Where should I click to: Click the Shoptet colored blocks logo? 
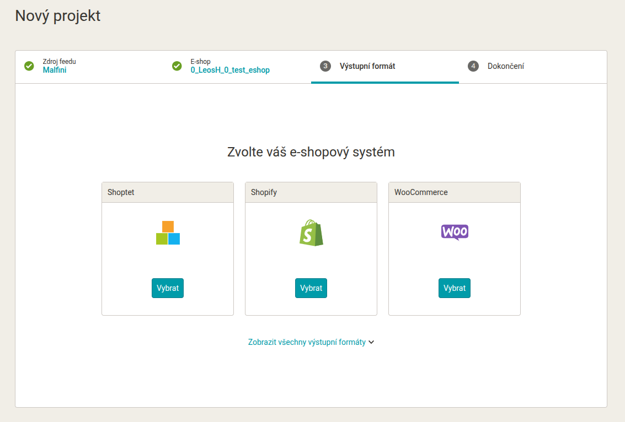pos(168,233)
